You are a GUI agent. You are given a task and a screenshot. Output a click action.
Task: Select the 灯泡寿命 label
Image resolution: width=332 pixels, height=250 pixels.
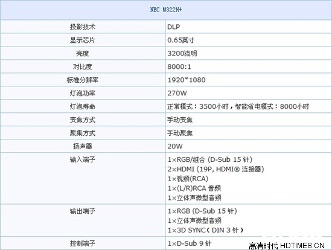click(82, 106)
